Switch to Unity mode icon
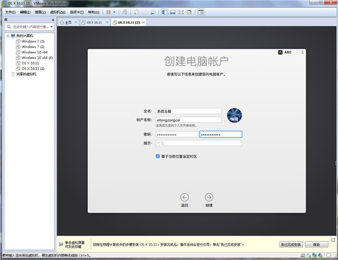This screenshot has height=260, width=338. click(x=189, y=12)
